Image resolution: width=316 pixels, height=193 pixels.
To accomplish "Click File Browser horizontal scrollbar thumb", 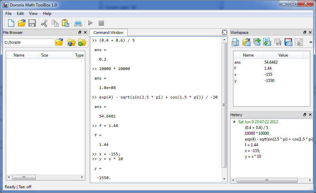I will (24, 177).
